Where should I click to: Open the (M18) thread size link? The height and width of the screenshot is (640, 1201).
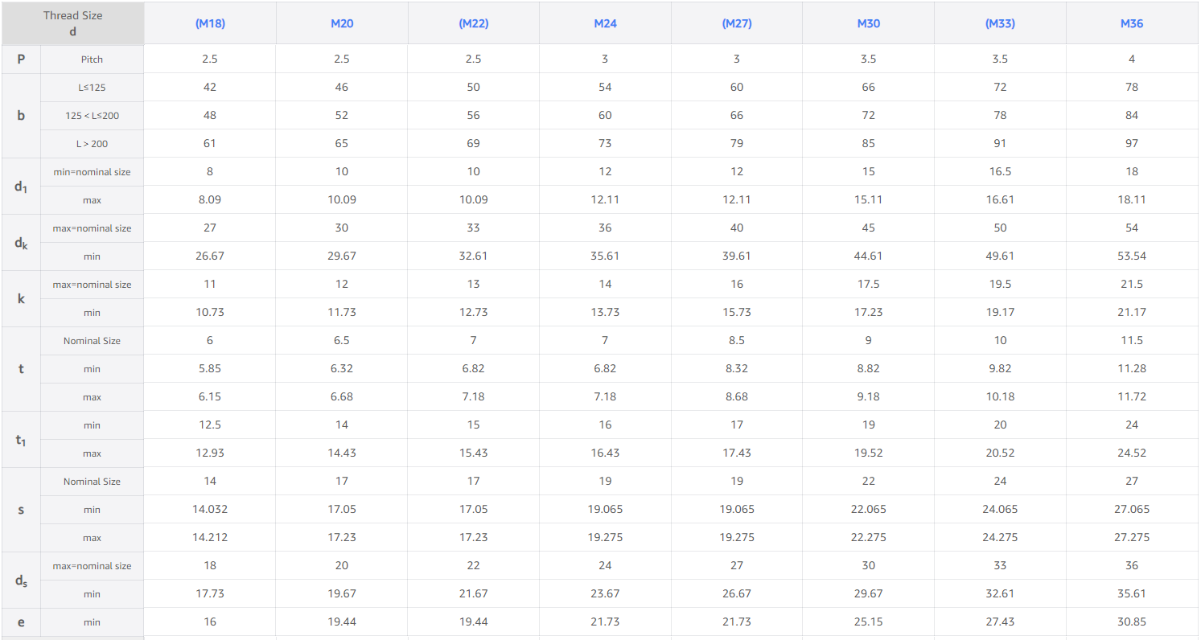[210, 23]
